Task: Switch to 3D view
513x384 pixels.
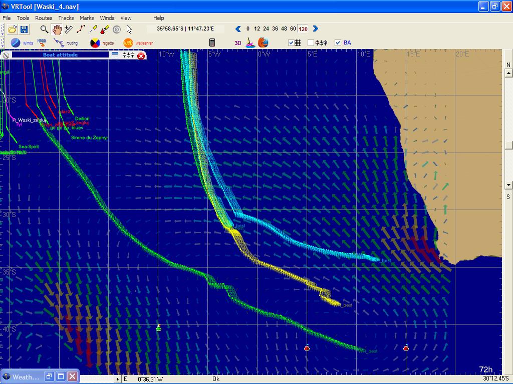Action: tap(238, 43)
